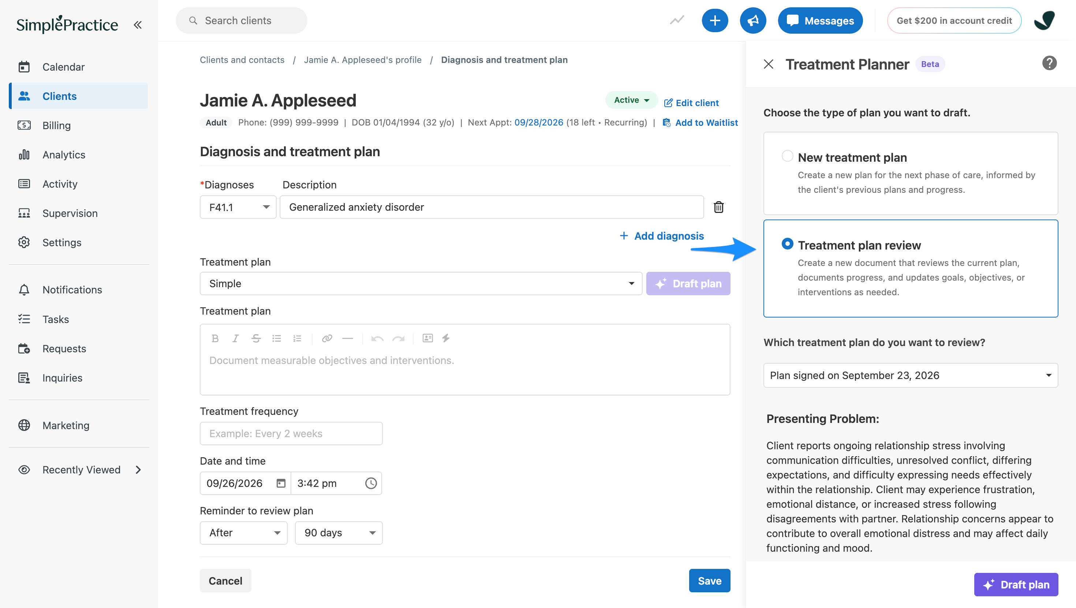Click the Treatment frequency input field
The height and width of the screenshot is (608, 1076).
point(291,434)
